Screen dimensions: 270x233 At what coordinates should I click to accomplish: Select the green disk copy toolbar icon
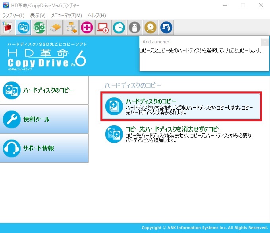pos(39,27)
